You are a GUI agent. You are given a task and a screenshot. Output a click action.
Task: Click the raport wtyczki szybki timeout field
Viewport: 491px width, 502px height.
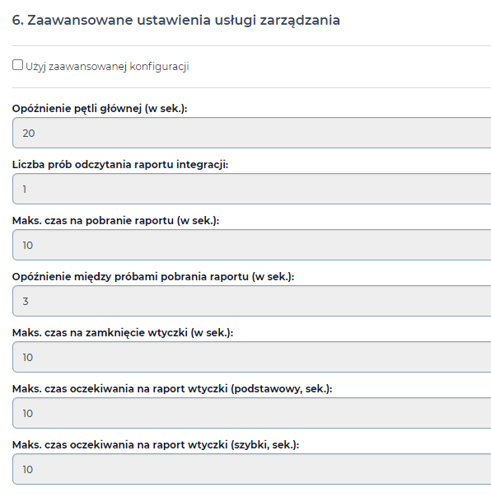click(252, 469)
